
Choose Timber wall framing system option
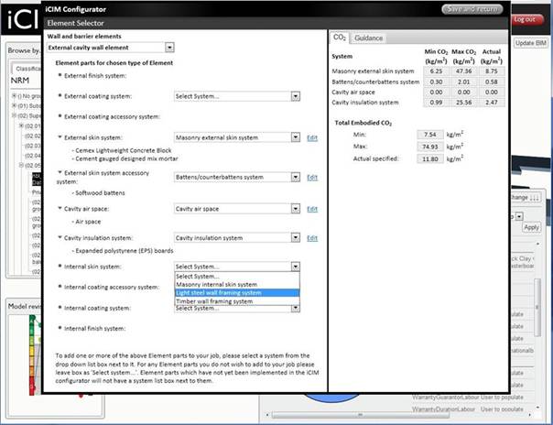pos(237,301)
